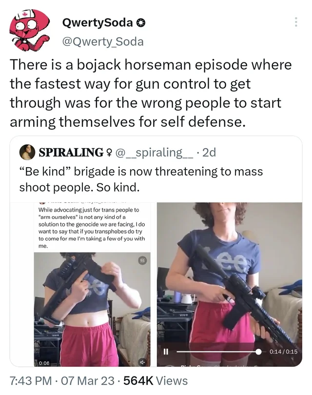Open the quoted tweet's 2d timestamp
The image size is (312, 395).
tap(209, 153)
